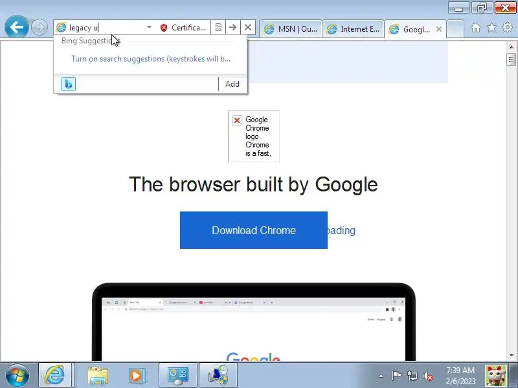Open Favorites star icon
518x388 pixels.
pos(491,28)
